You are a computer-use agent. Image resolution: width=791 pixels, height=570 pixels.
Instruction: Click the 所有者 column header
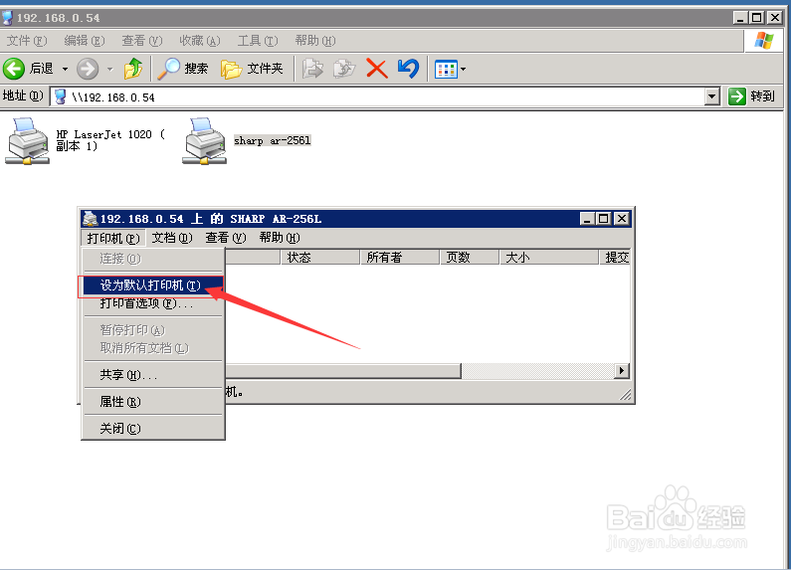400,258
